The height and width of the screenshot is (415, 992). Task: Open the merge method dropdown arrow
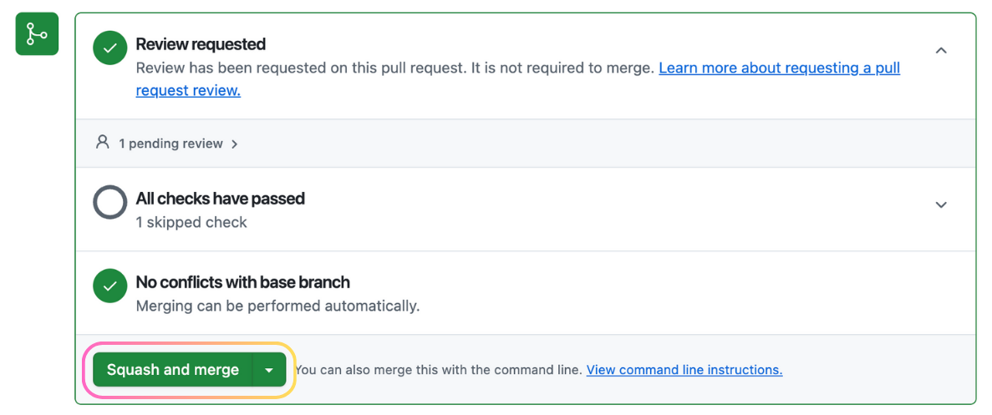[x=268, y=370]
